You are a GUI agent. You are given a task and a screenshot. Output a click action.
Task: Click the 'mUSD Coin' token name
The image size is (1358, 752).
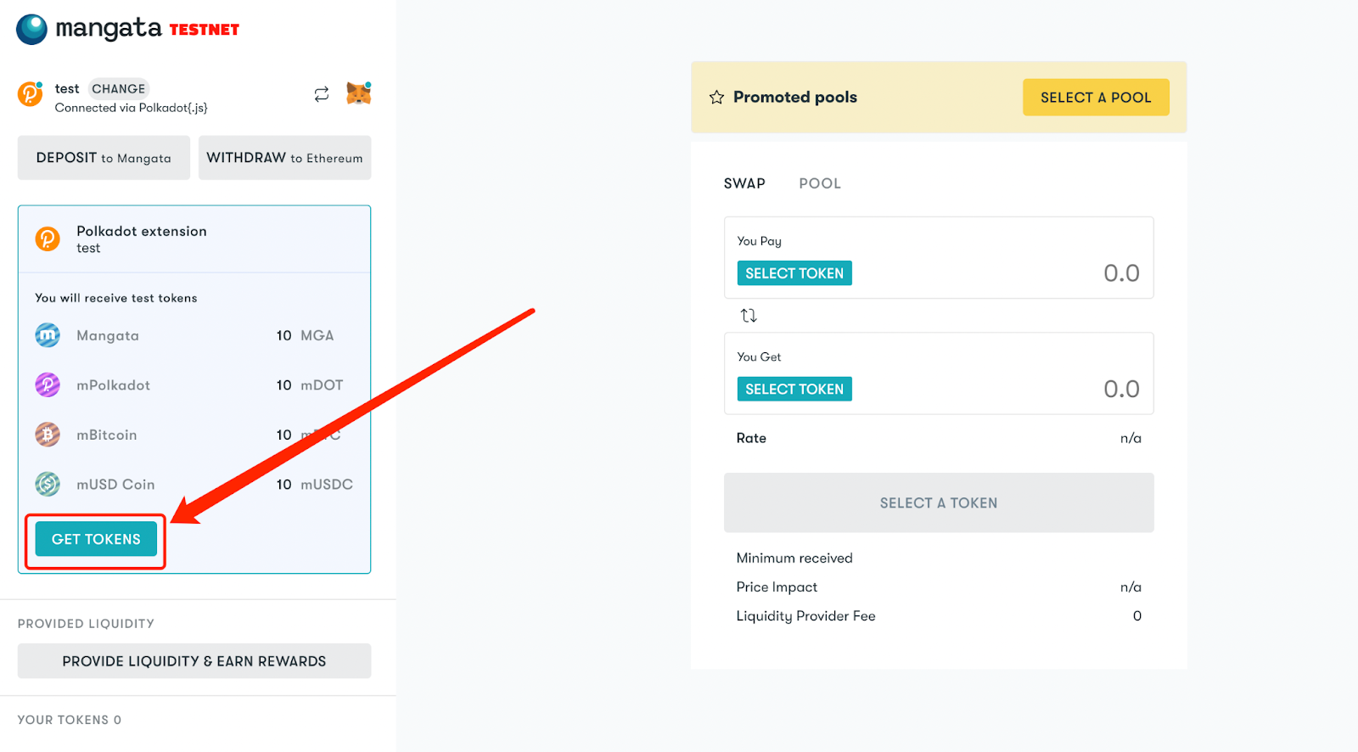[x=115, y=485]
